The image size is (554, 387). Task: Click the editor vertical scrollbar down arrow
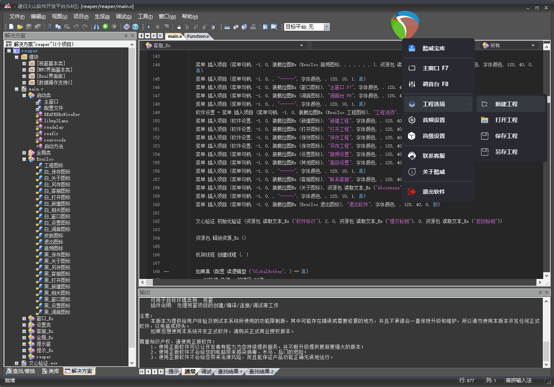tap(546, 275)
